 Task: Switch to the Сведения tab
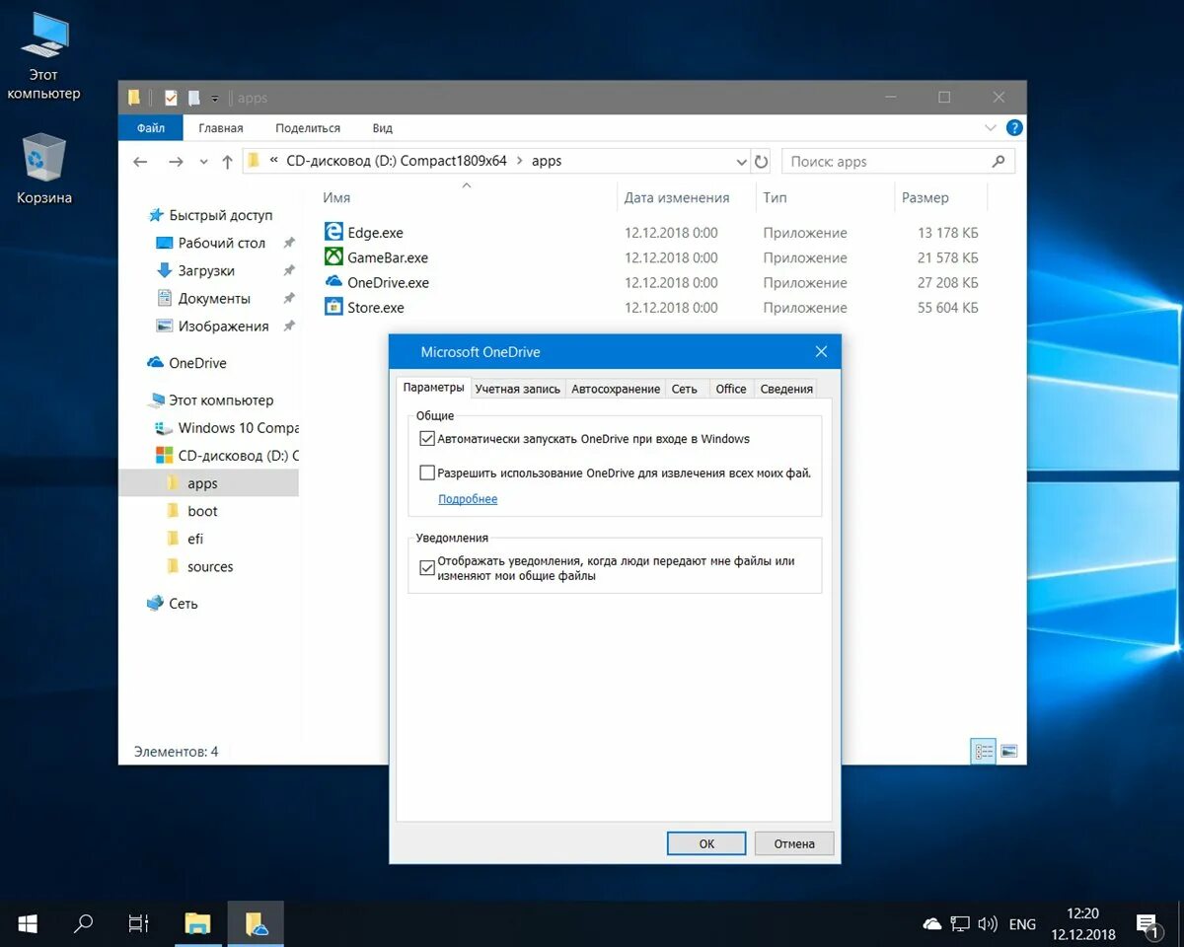(786, 389)
